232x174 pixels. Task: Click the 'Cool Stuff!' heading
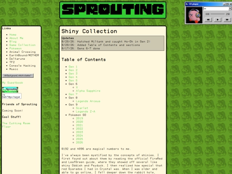12,117
